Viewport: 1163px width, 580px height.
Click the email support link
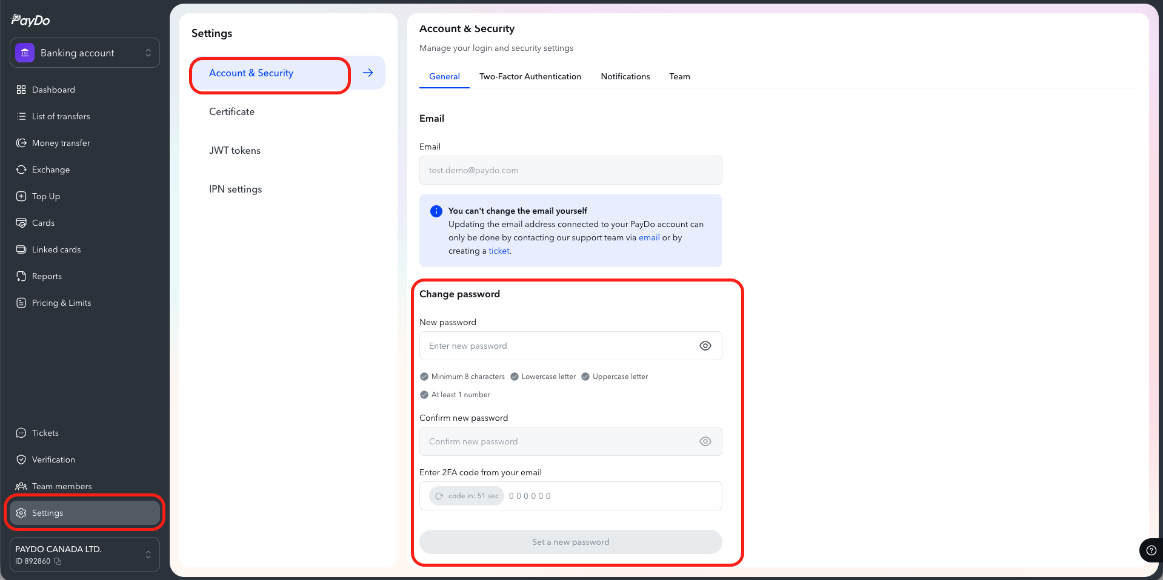[649, 237]
